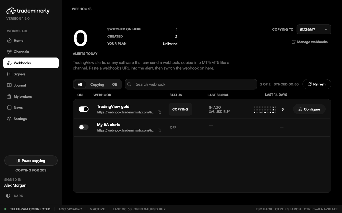Click the trademirrorly cloud logo icon
The height and width of the screenshot is (213, 342).
pyautogui.click(x=11, y=11)
